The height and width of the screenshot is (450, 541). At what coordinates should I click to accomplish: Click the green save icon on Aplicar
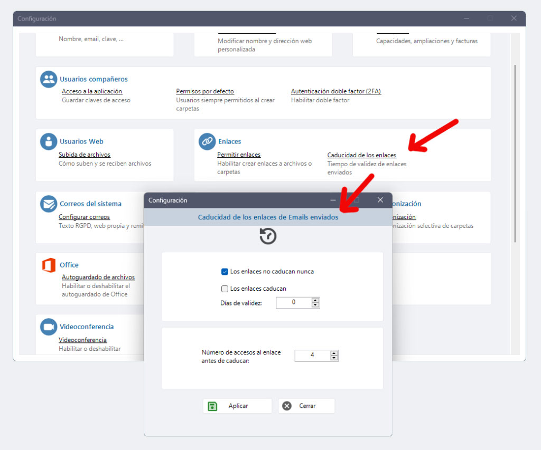[212, 406]
